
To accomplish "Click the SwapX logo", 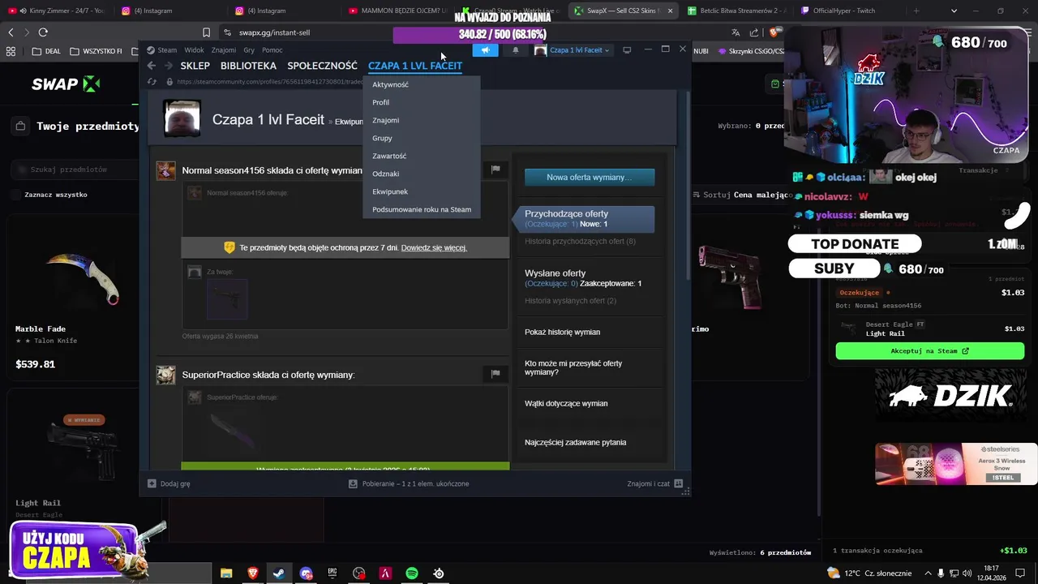I will point(66,84).
